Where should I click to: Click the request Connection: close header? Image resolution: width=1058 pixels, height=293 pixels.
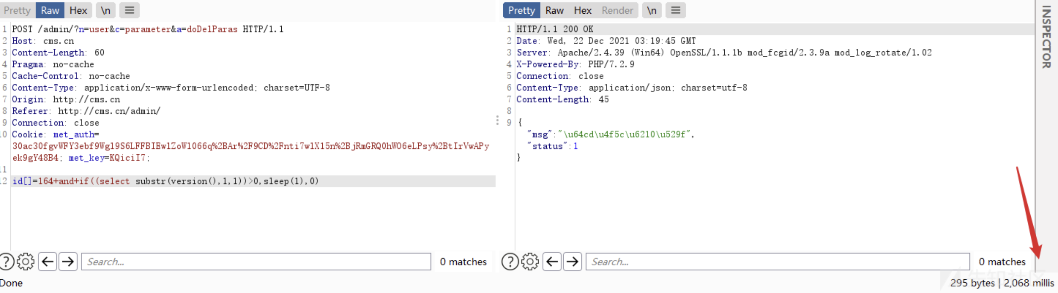tap(55, 123)
